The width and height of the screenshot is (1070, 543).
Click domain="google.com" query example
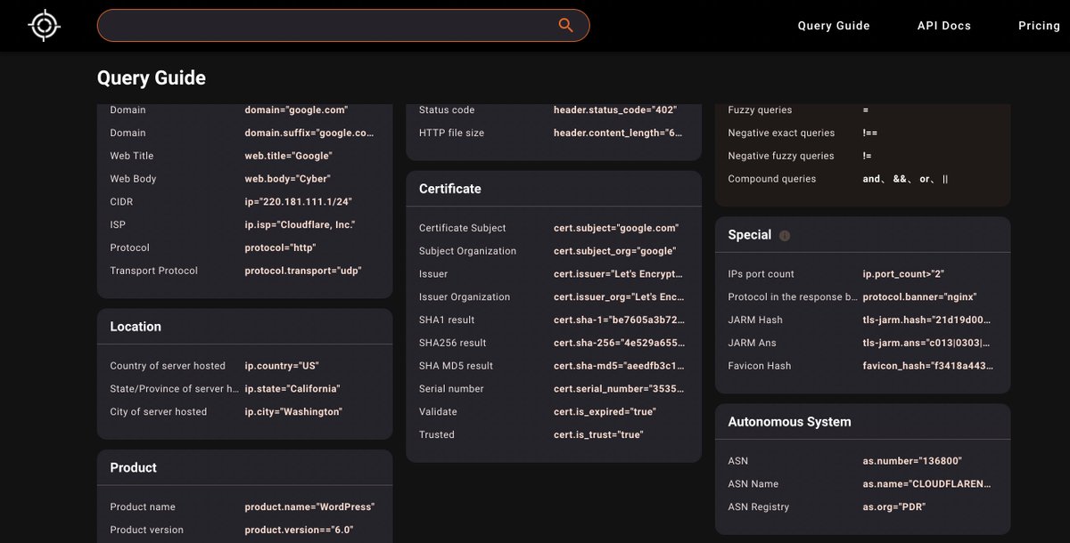[296, 110]
